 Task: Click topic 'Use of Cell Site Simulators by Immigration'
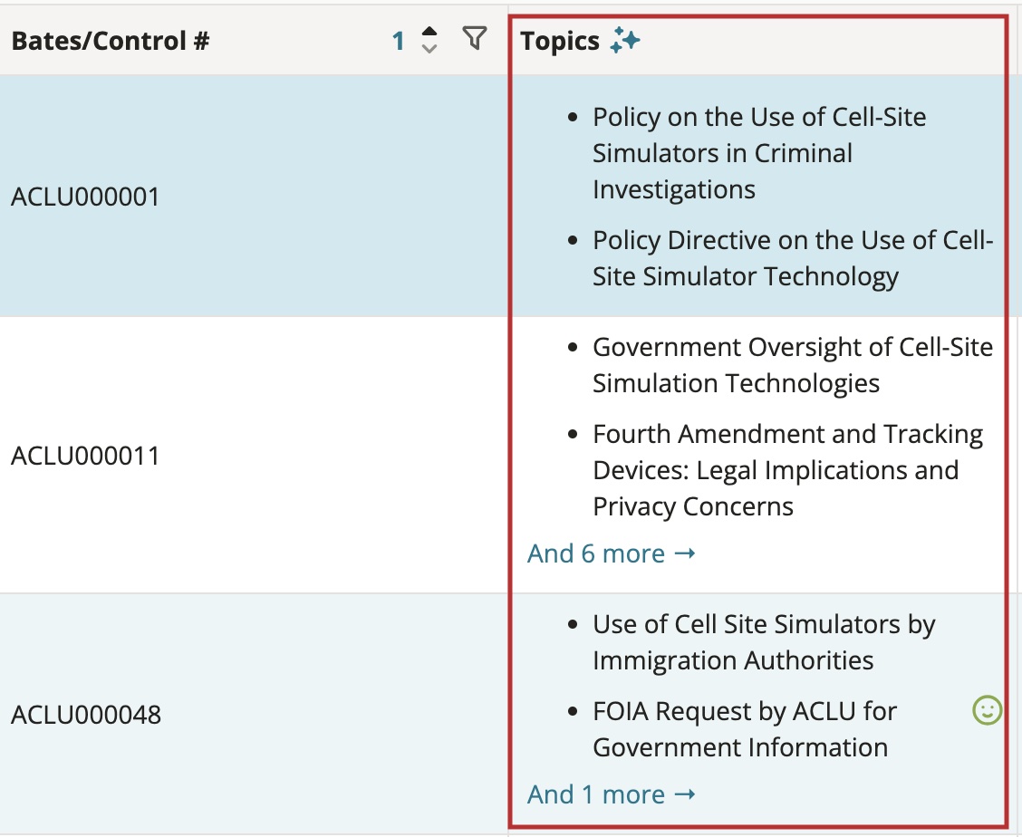click(x=764, y=642)
